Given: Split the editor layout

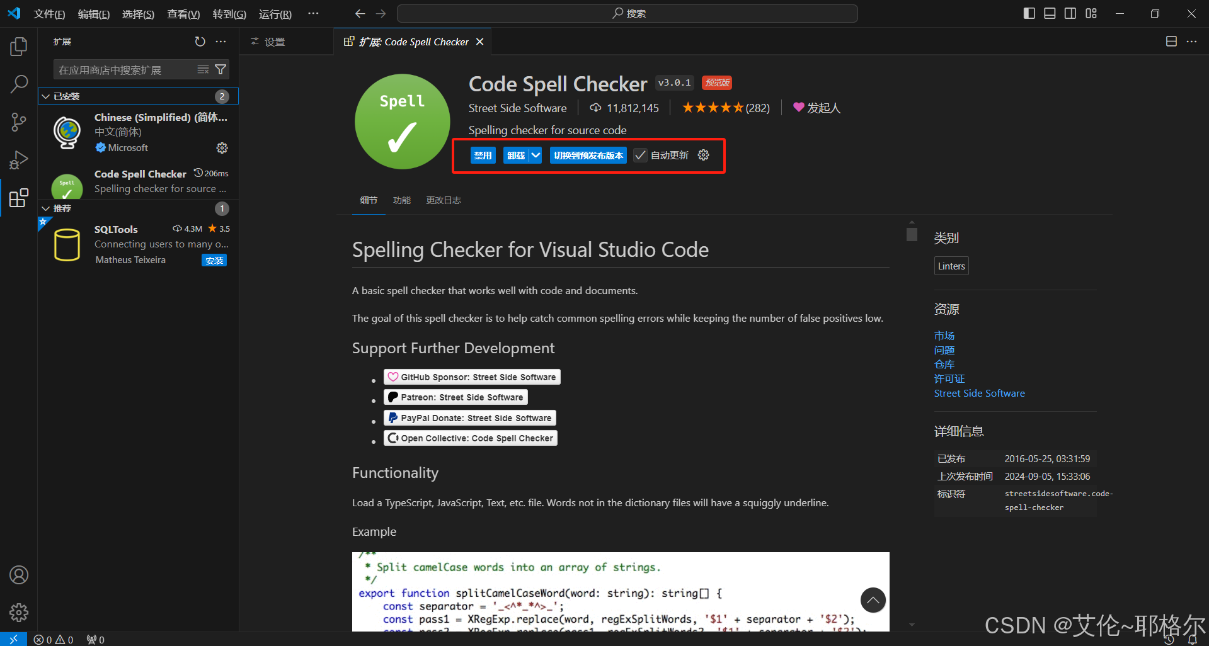Looking at the screenshot, I should pos(1171,42).
